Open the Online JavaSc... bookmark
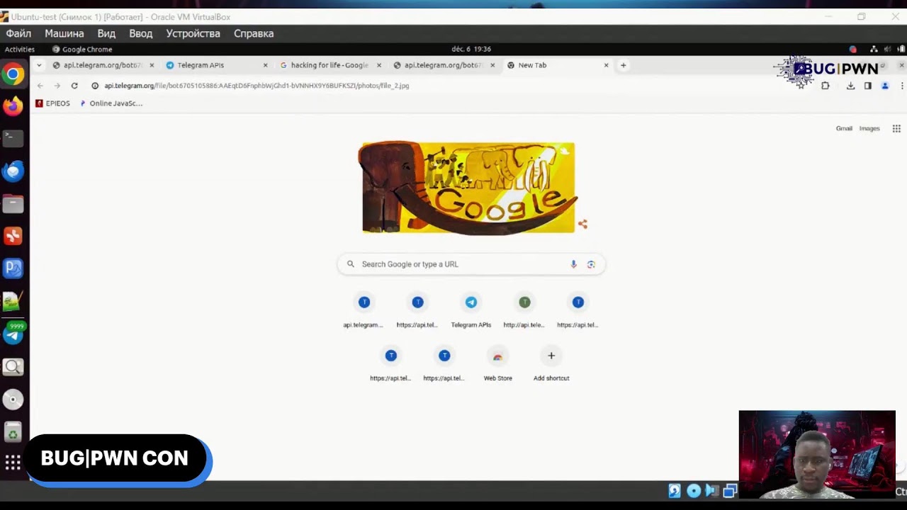The width and height of the screenshot is (907, 510). (111, 103)
